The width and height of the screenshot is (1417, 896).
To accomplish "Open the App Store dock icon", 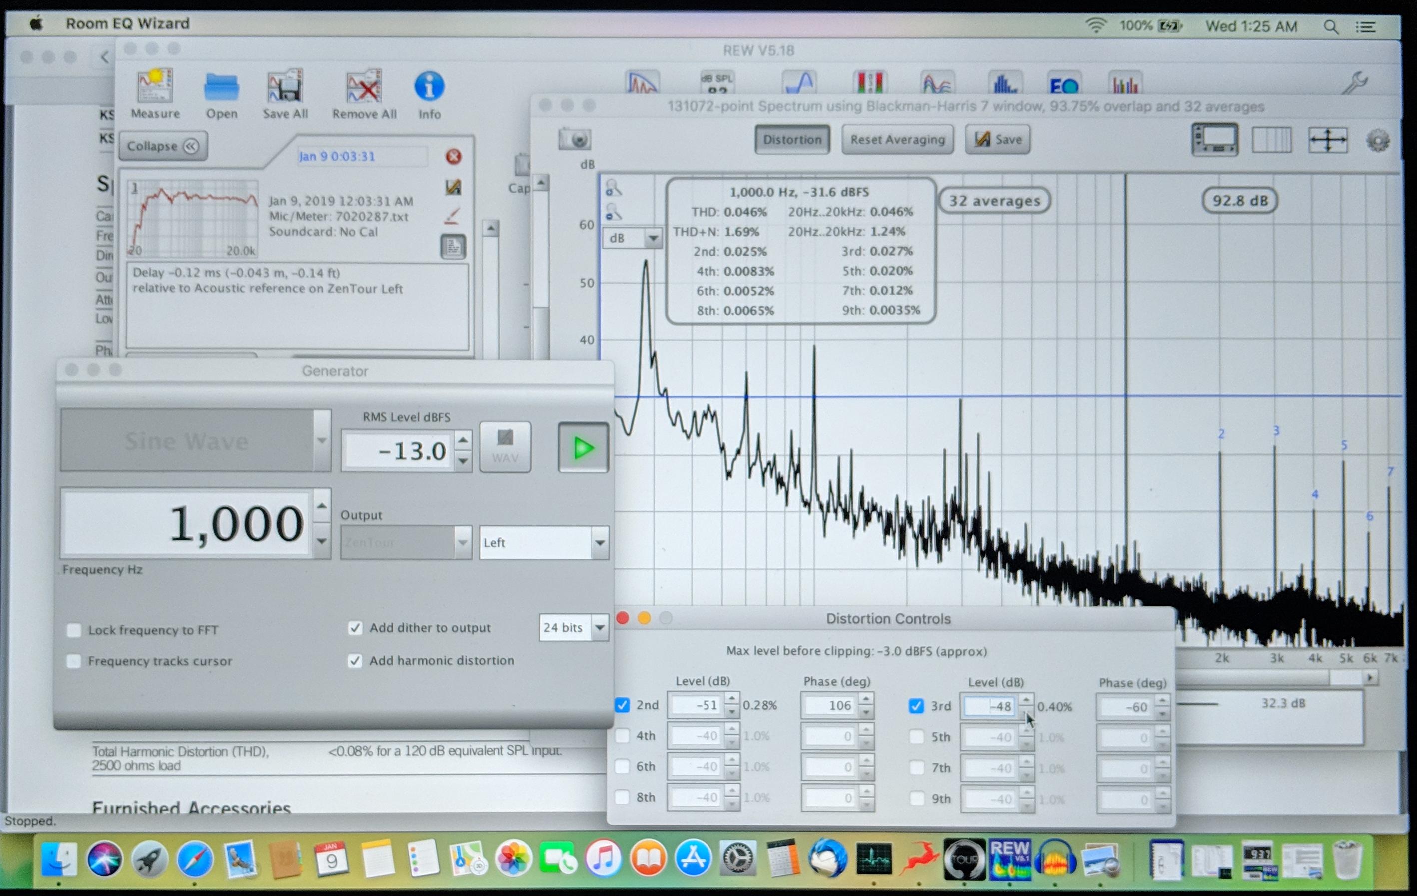I will (x=693, y=859).
